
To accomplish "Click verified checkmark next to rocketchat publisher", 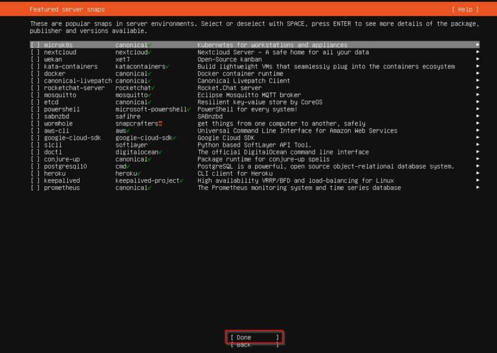I will tap(153, 88).
